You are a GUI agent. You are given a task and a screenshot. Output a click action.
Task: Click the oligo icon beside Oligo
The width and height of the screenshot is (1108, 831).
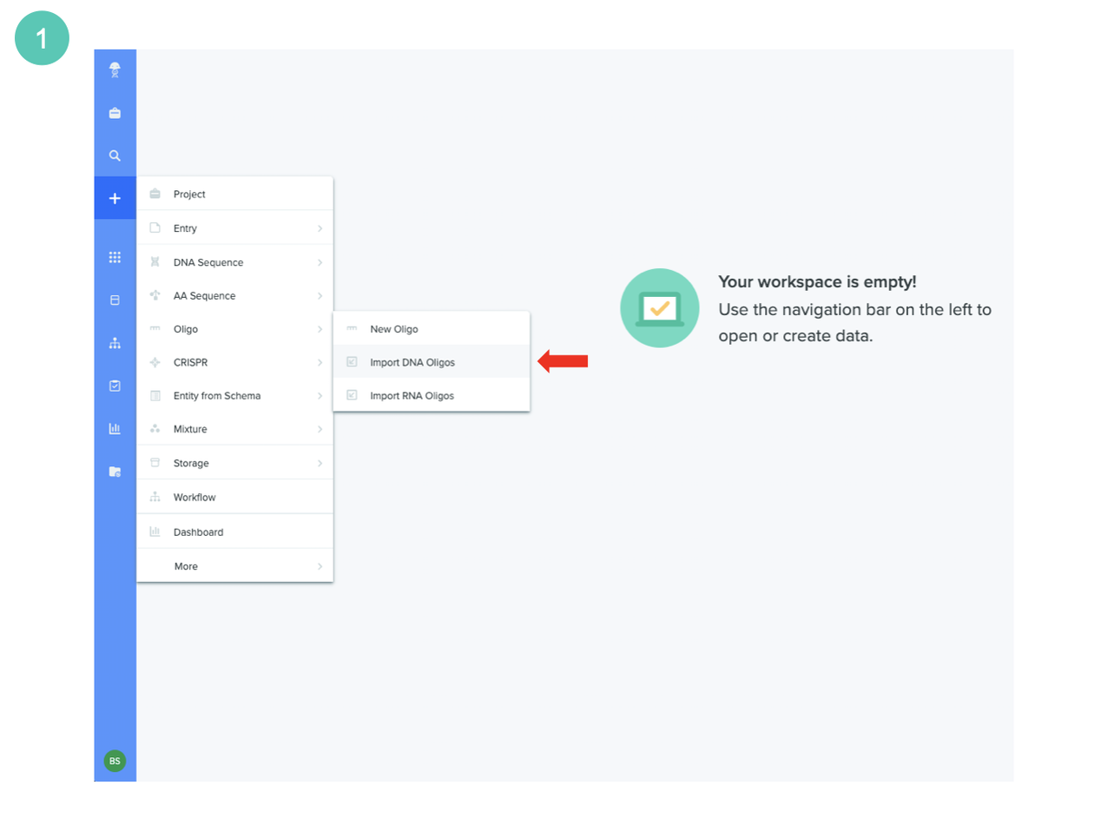pos(155,328)
